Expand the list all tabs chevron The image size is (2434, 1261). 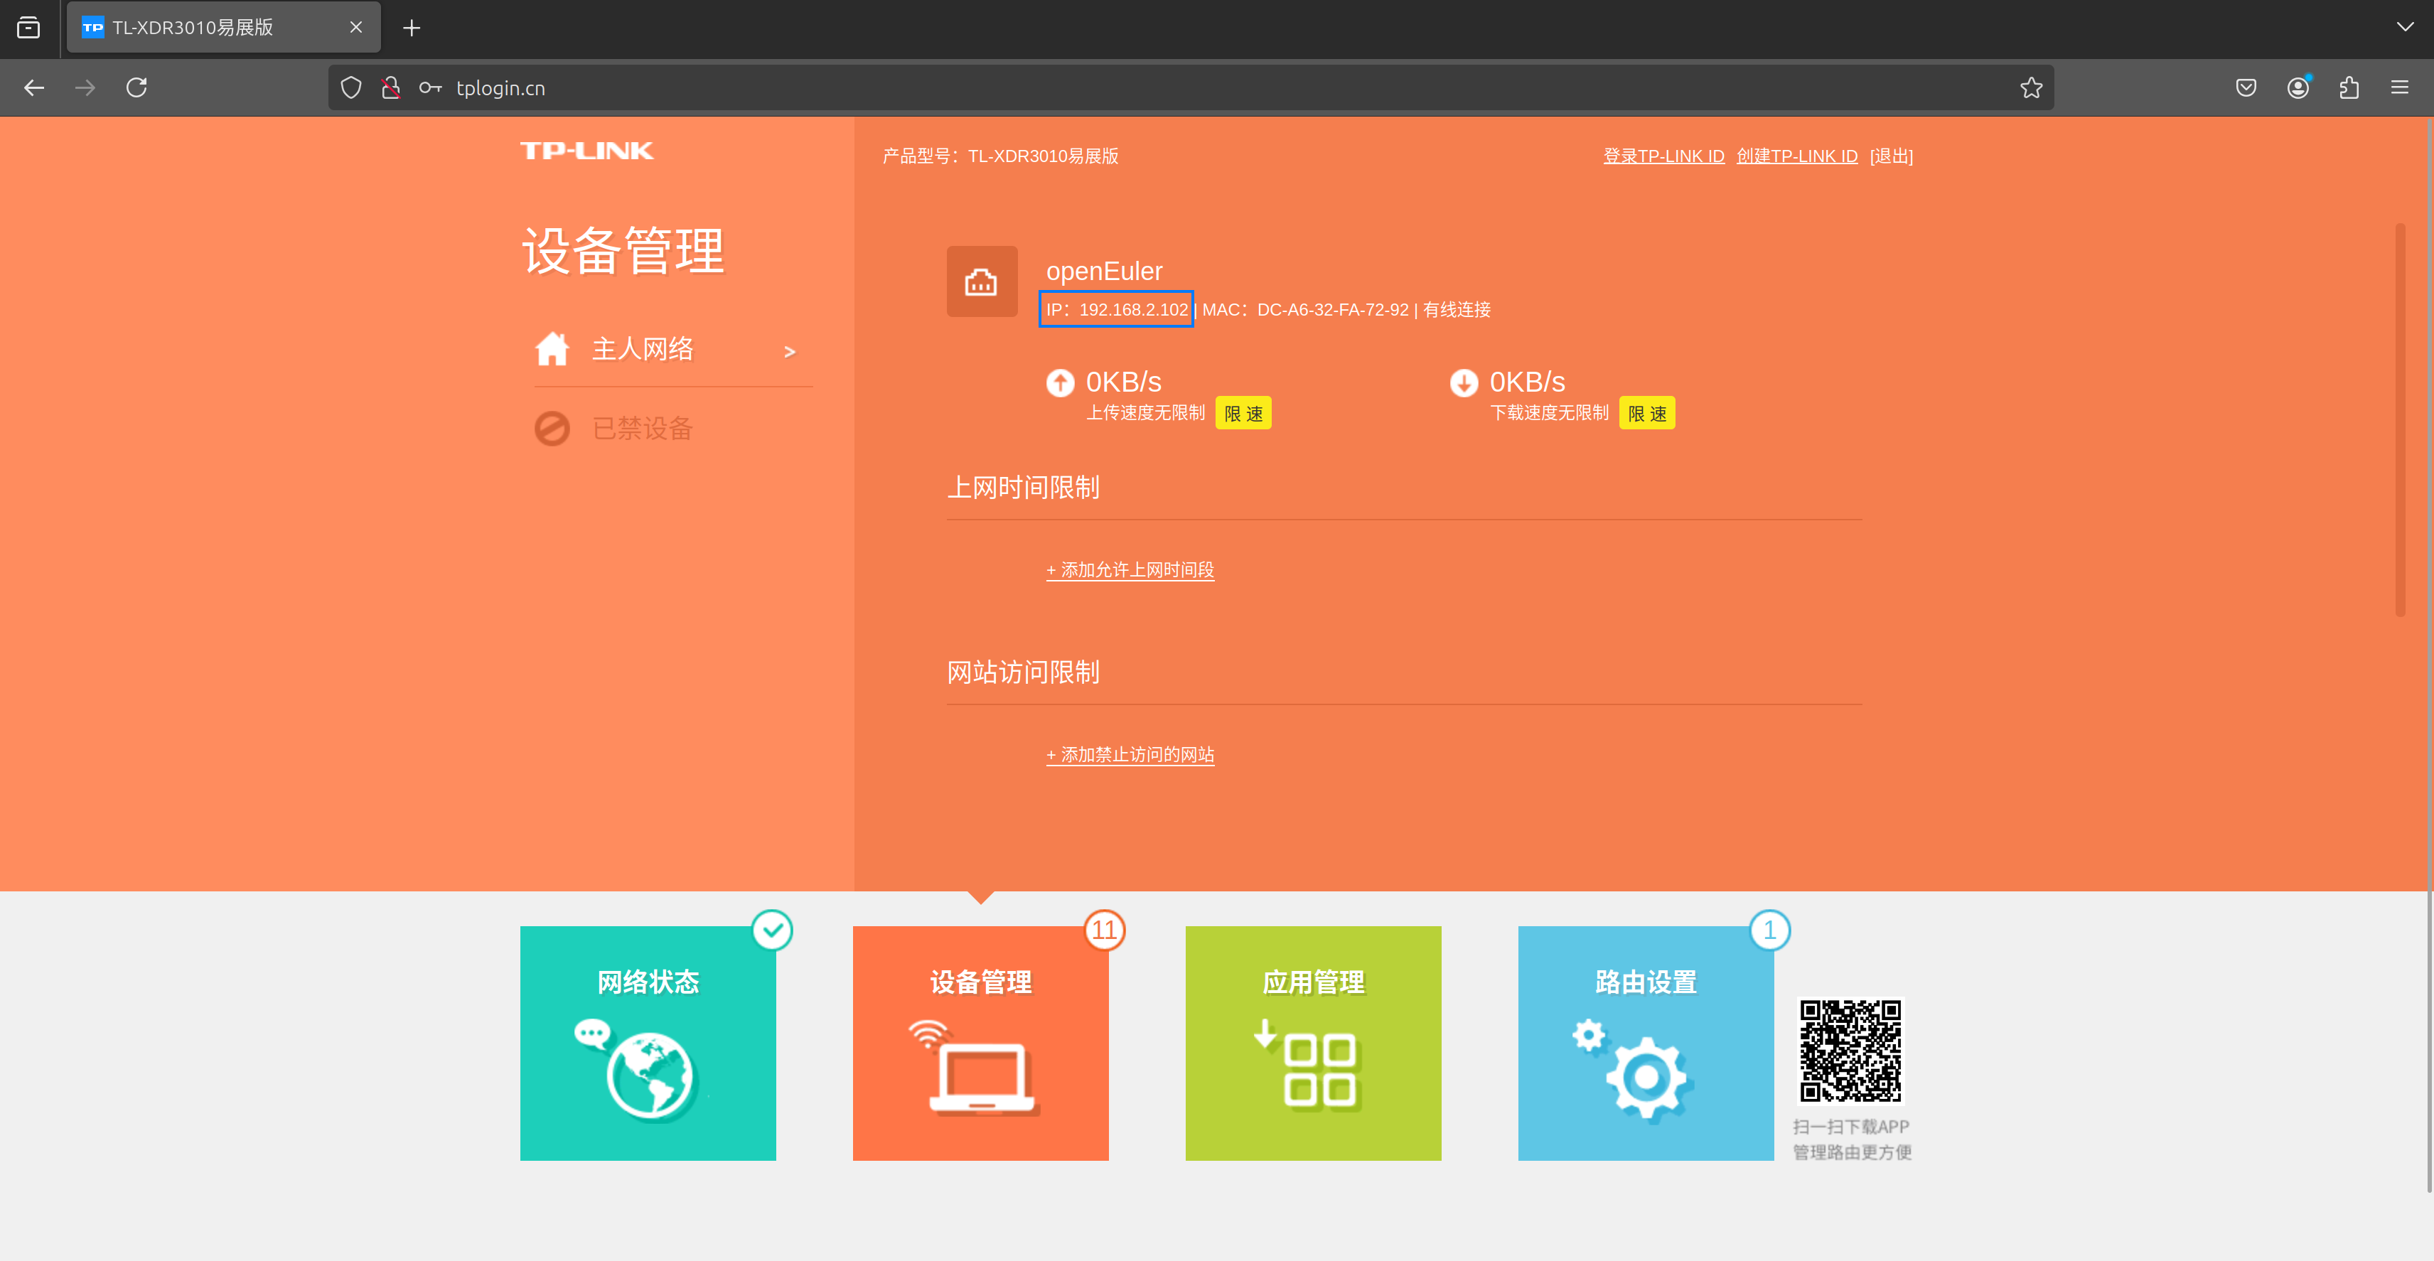(x=2405, y=28)
